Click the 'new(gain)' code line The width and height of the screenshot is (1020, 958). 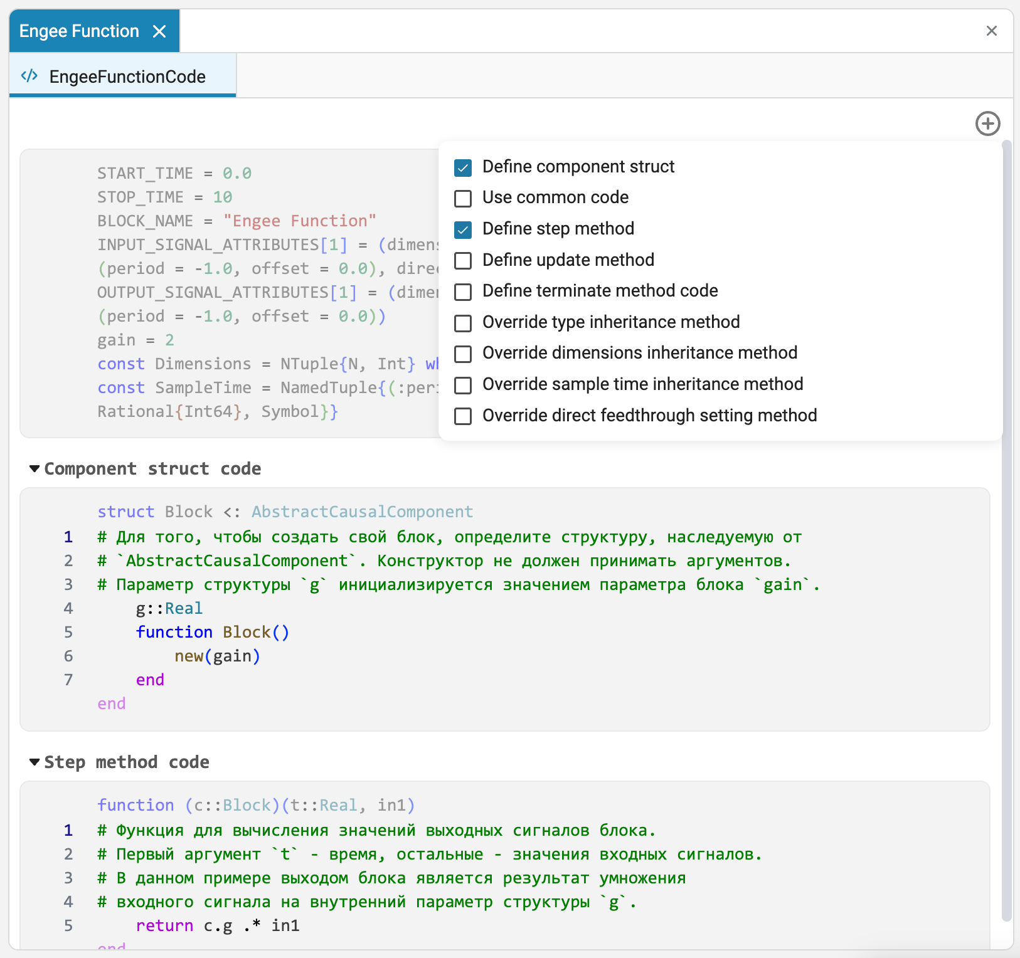pyautogui.click(x=217, y=656)
